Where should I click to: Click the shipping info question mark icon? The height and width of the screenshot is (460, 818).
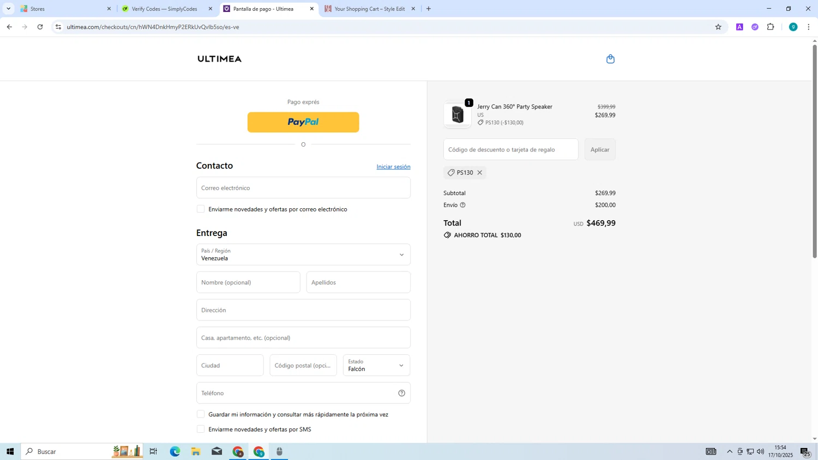tap(462, 205)
